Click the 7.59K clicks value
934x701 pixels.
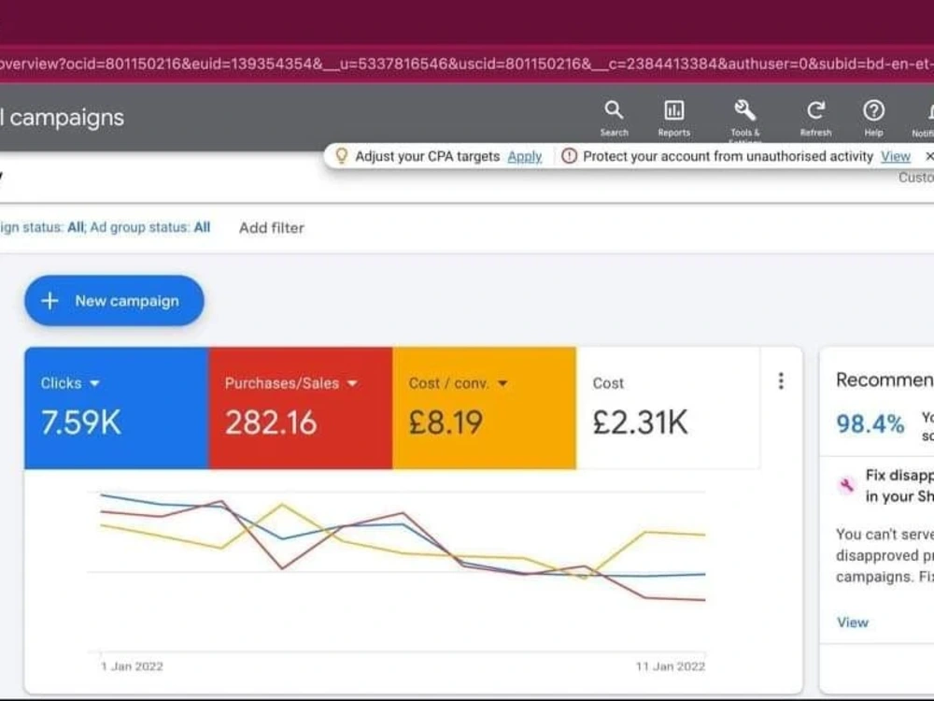(x=81, y=422)
